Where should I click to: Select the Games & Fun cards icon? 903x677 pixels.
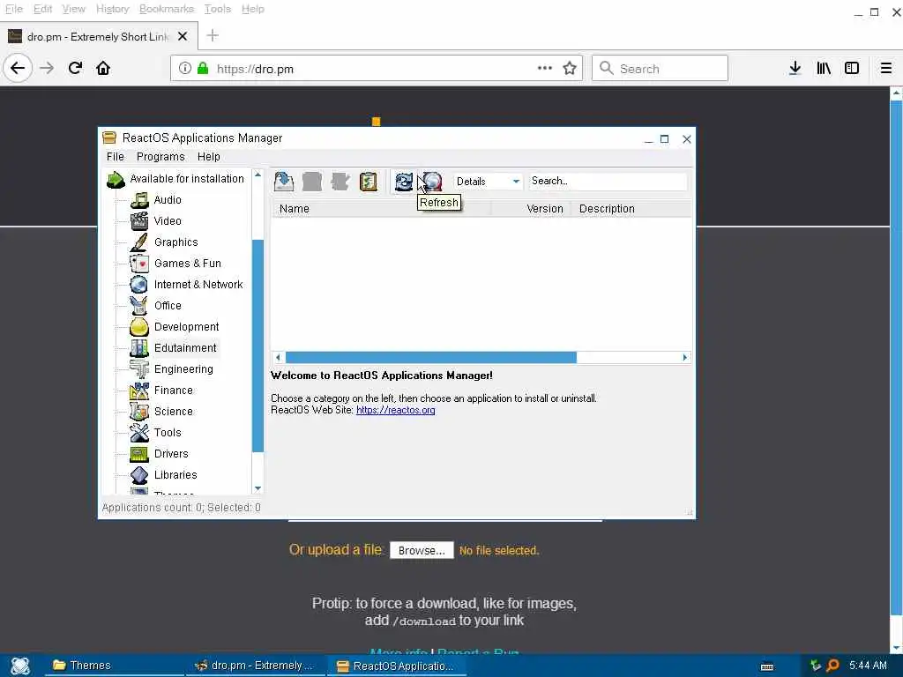tap(139, 263)
